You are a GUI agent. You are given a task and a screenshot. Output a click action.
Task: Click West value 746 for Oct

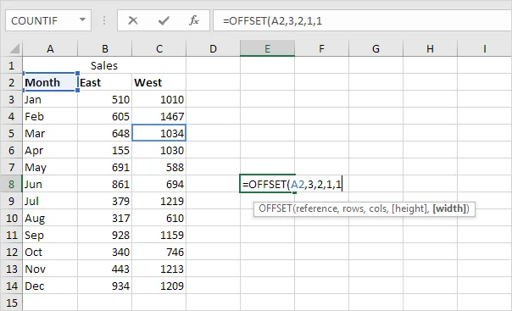(159, 252)
